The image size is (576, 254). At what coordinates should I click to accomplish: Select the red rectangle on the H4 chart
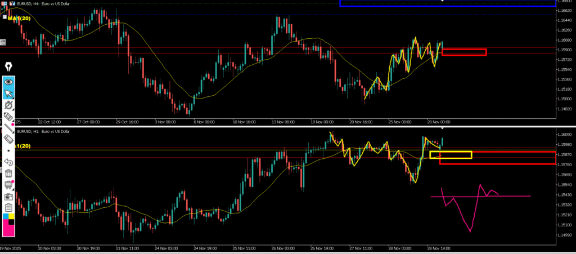pyautogui.click(x=464, y=52)
